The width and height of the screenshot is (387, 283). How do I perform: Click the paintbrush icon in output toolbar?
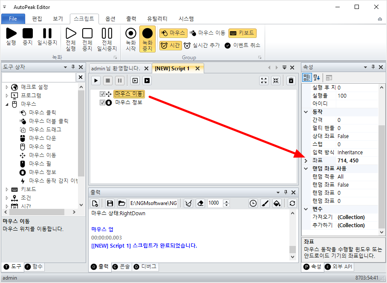click(x=265, y=203)
